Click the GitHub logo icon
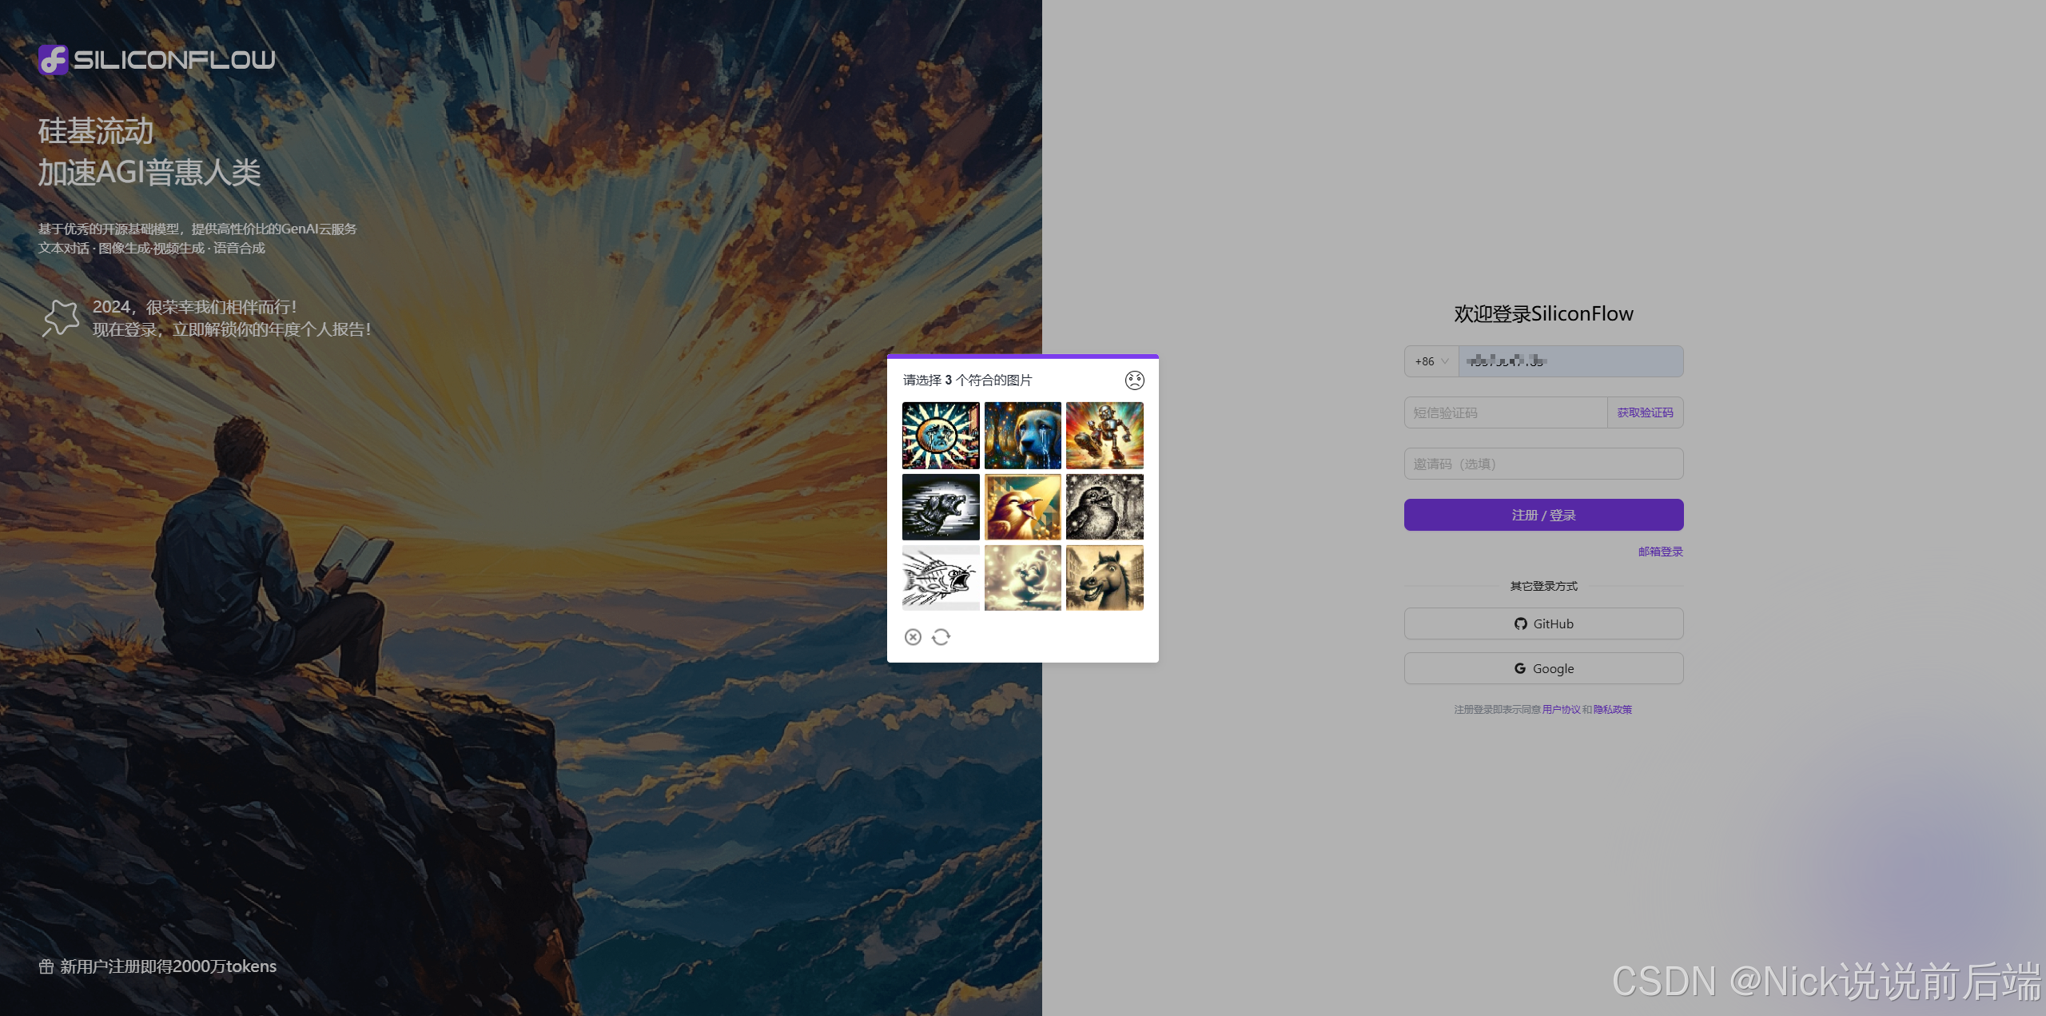 tap(1520, 624)
